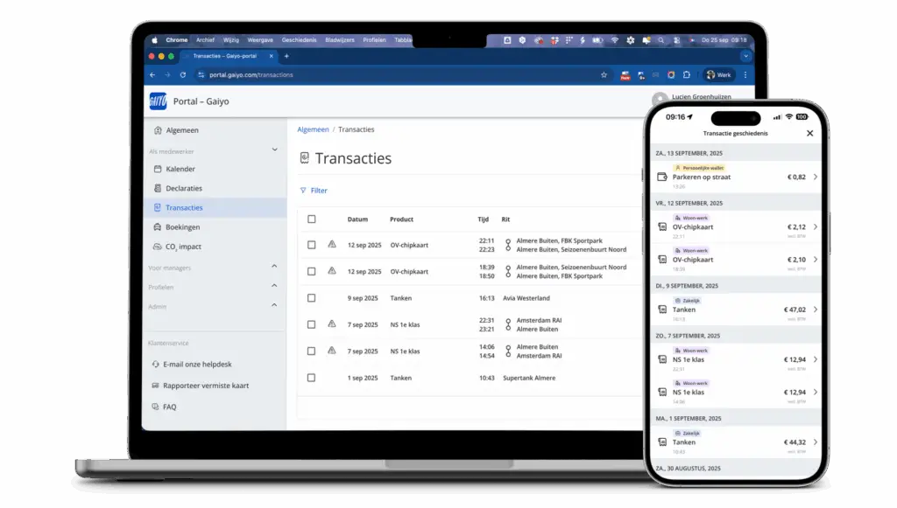The width and height of the screenshot is (897, 508).
Task: Click the Gaiyo logo in portal header
Action: pyautogui.click(x=158, y=101)
